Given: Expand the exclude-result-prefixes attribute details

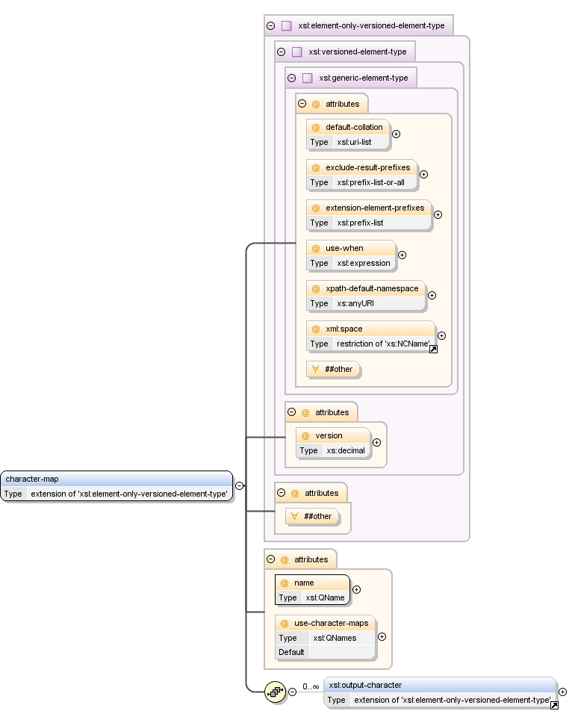Looking at the screenshot, I should coord(424,175).
